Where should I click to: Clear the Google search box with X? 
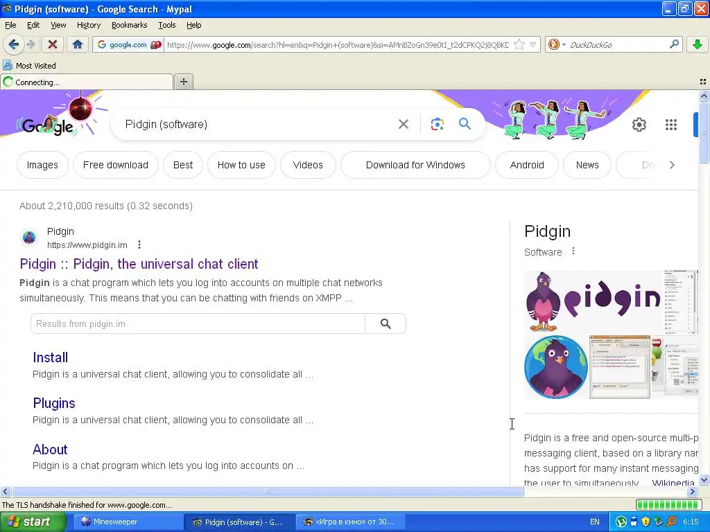click(x=403, y=124)
